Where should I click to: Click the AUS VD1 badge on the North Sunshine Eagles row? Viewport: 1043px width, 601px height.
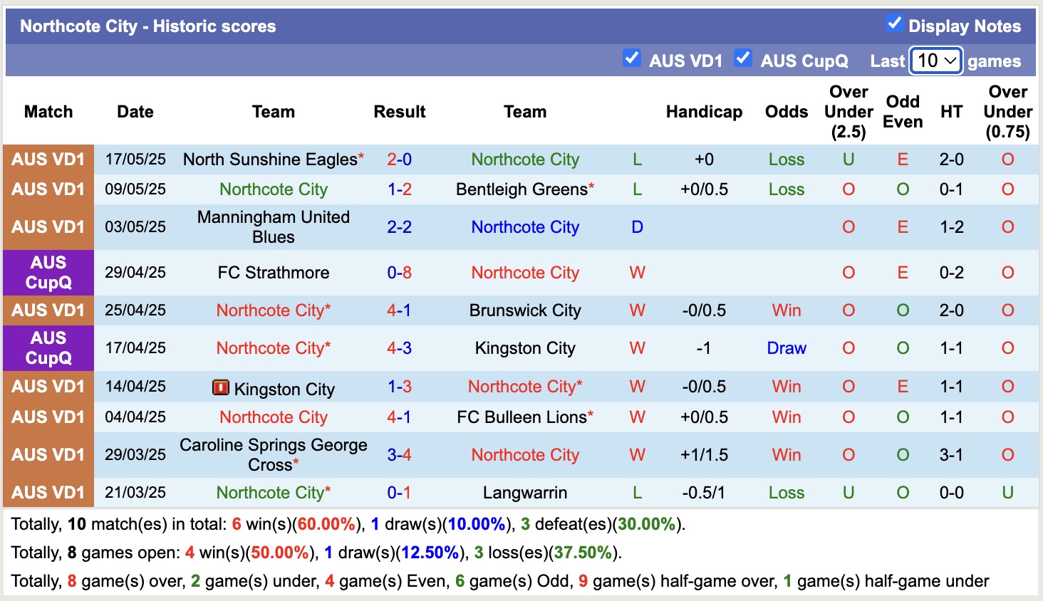(48, 160)
